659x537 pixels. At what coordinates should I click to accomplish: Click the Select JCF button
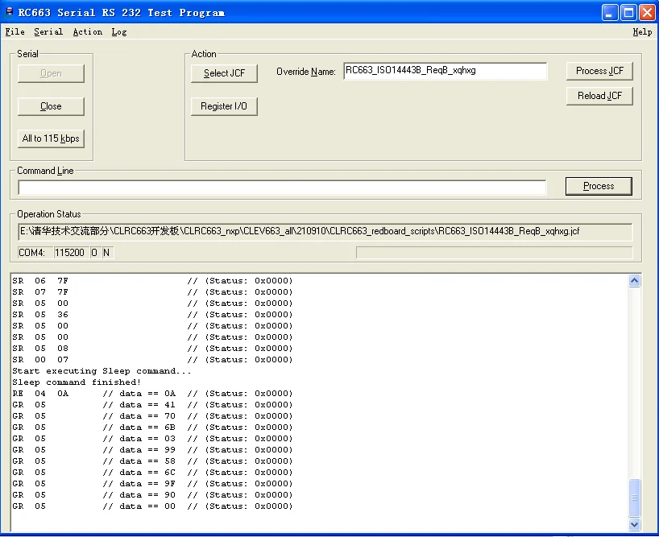(224, 73)
